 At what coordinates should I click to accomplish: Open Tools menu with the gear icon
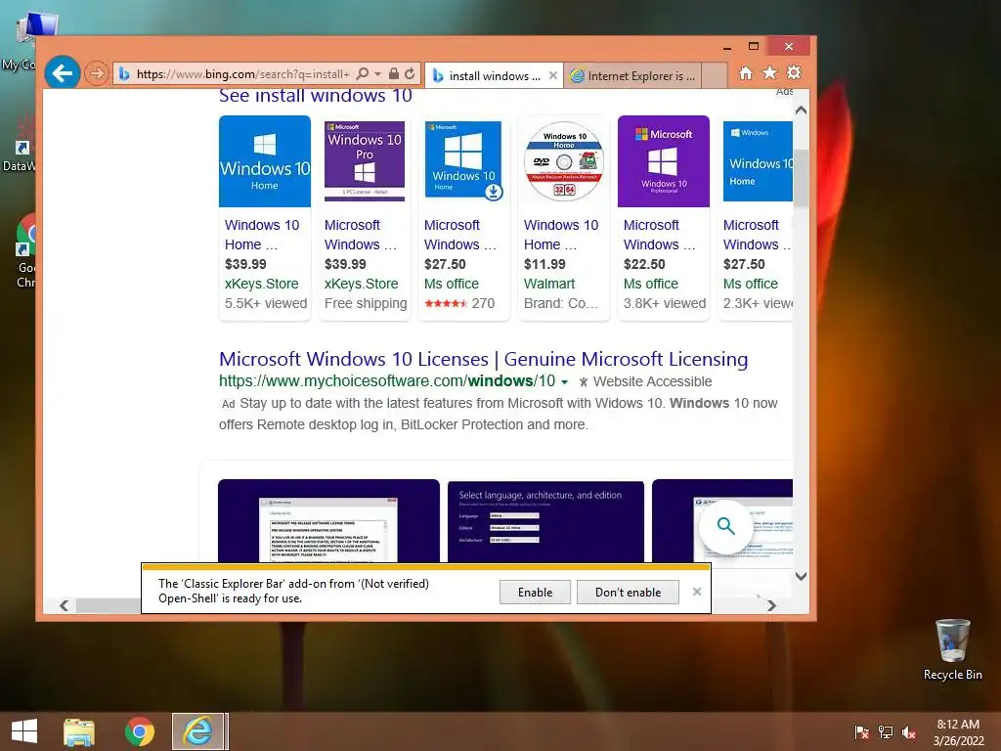794,72
